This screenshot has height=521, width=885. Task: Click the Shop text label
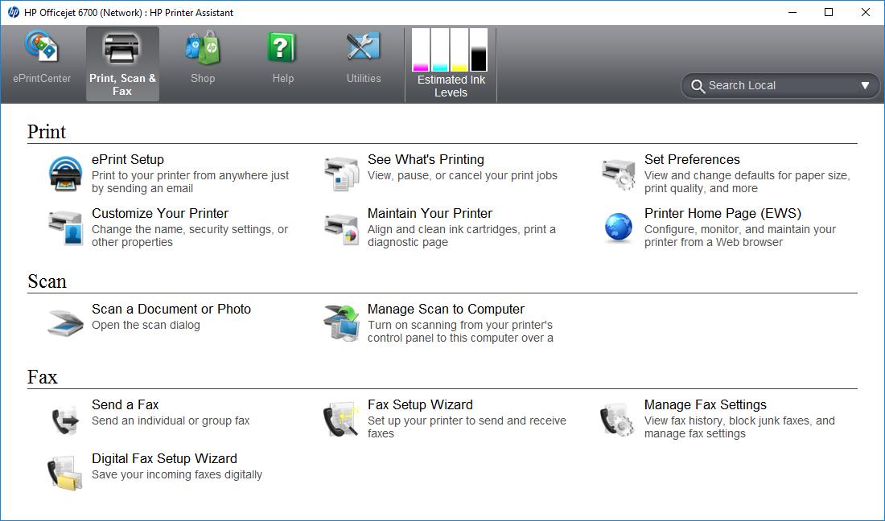click(x=203, y=78)
